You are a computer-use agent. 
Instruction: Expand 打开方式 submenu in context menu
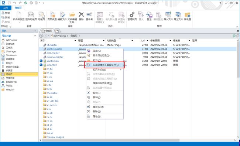[x=105, y=69]
